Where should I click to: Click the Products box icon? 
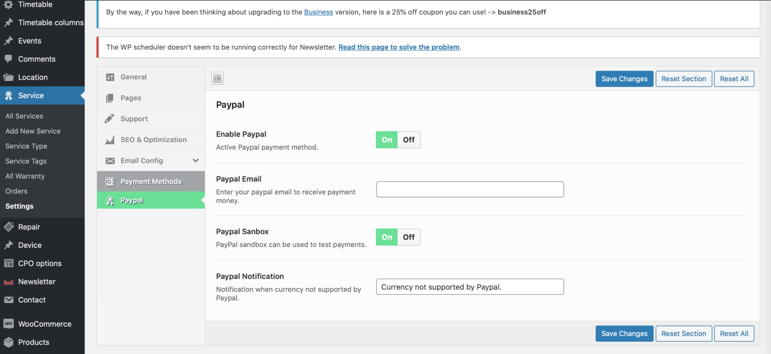pyautogui.click(x=8, y=342)
